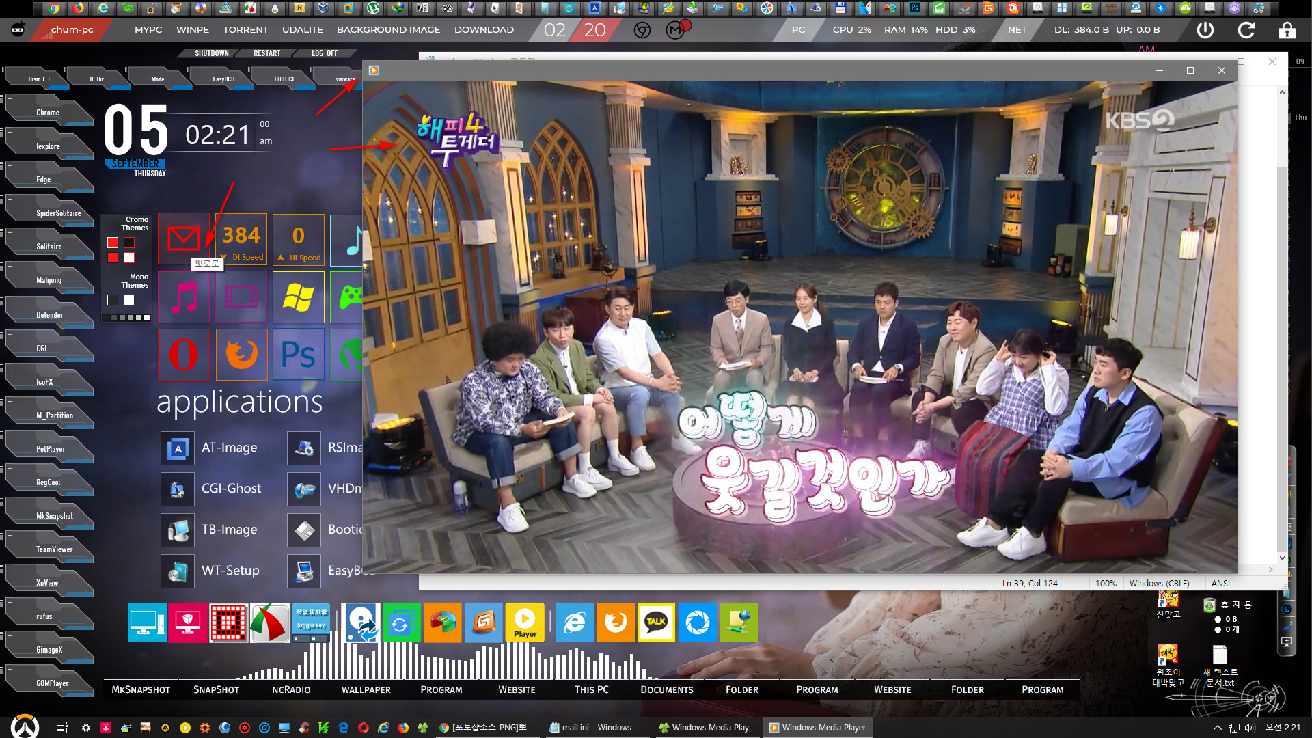Toggle the 작업표시줄 toggle key tile

[311, 623]
